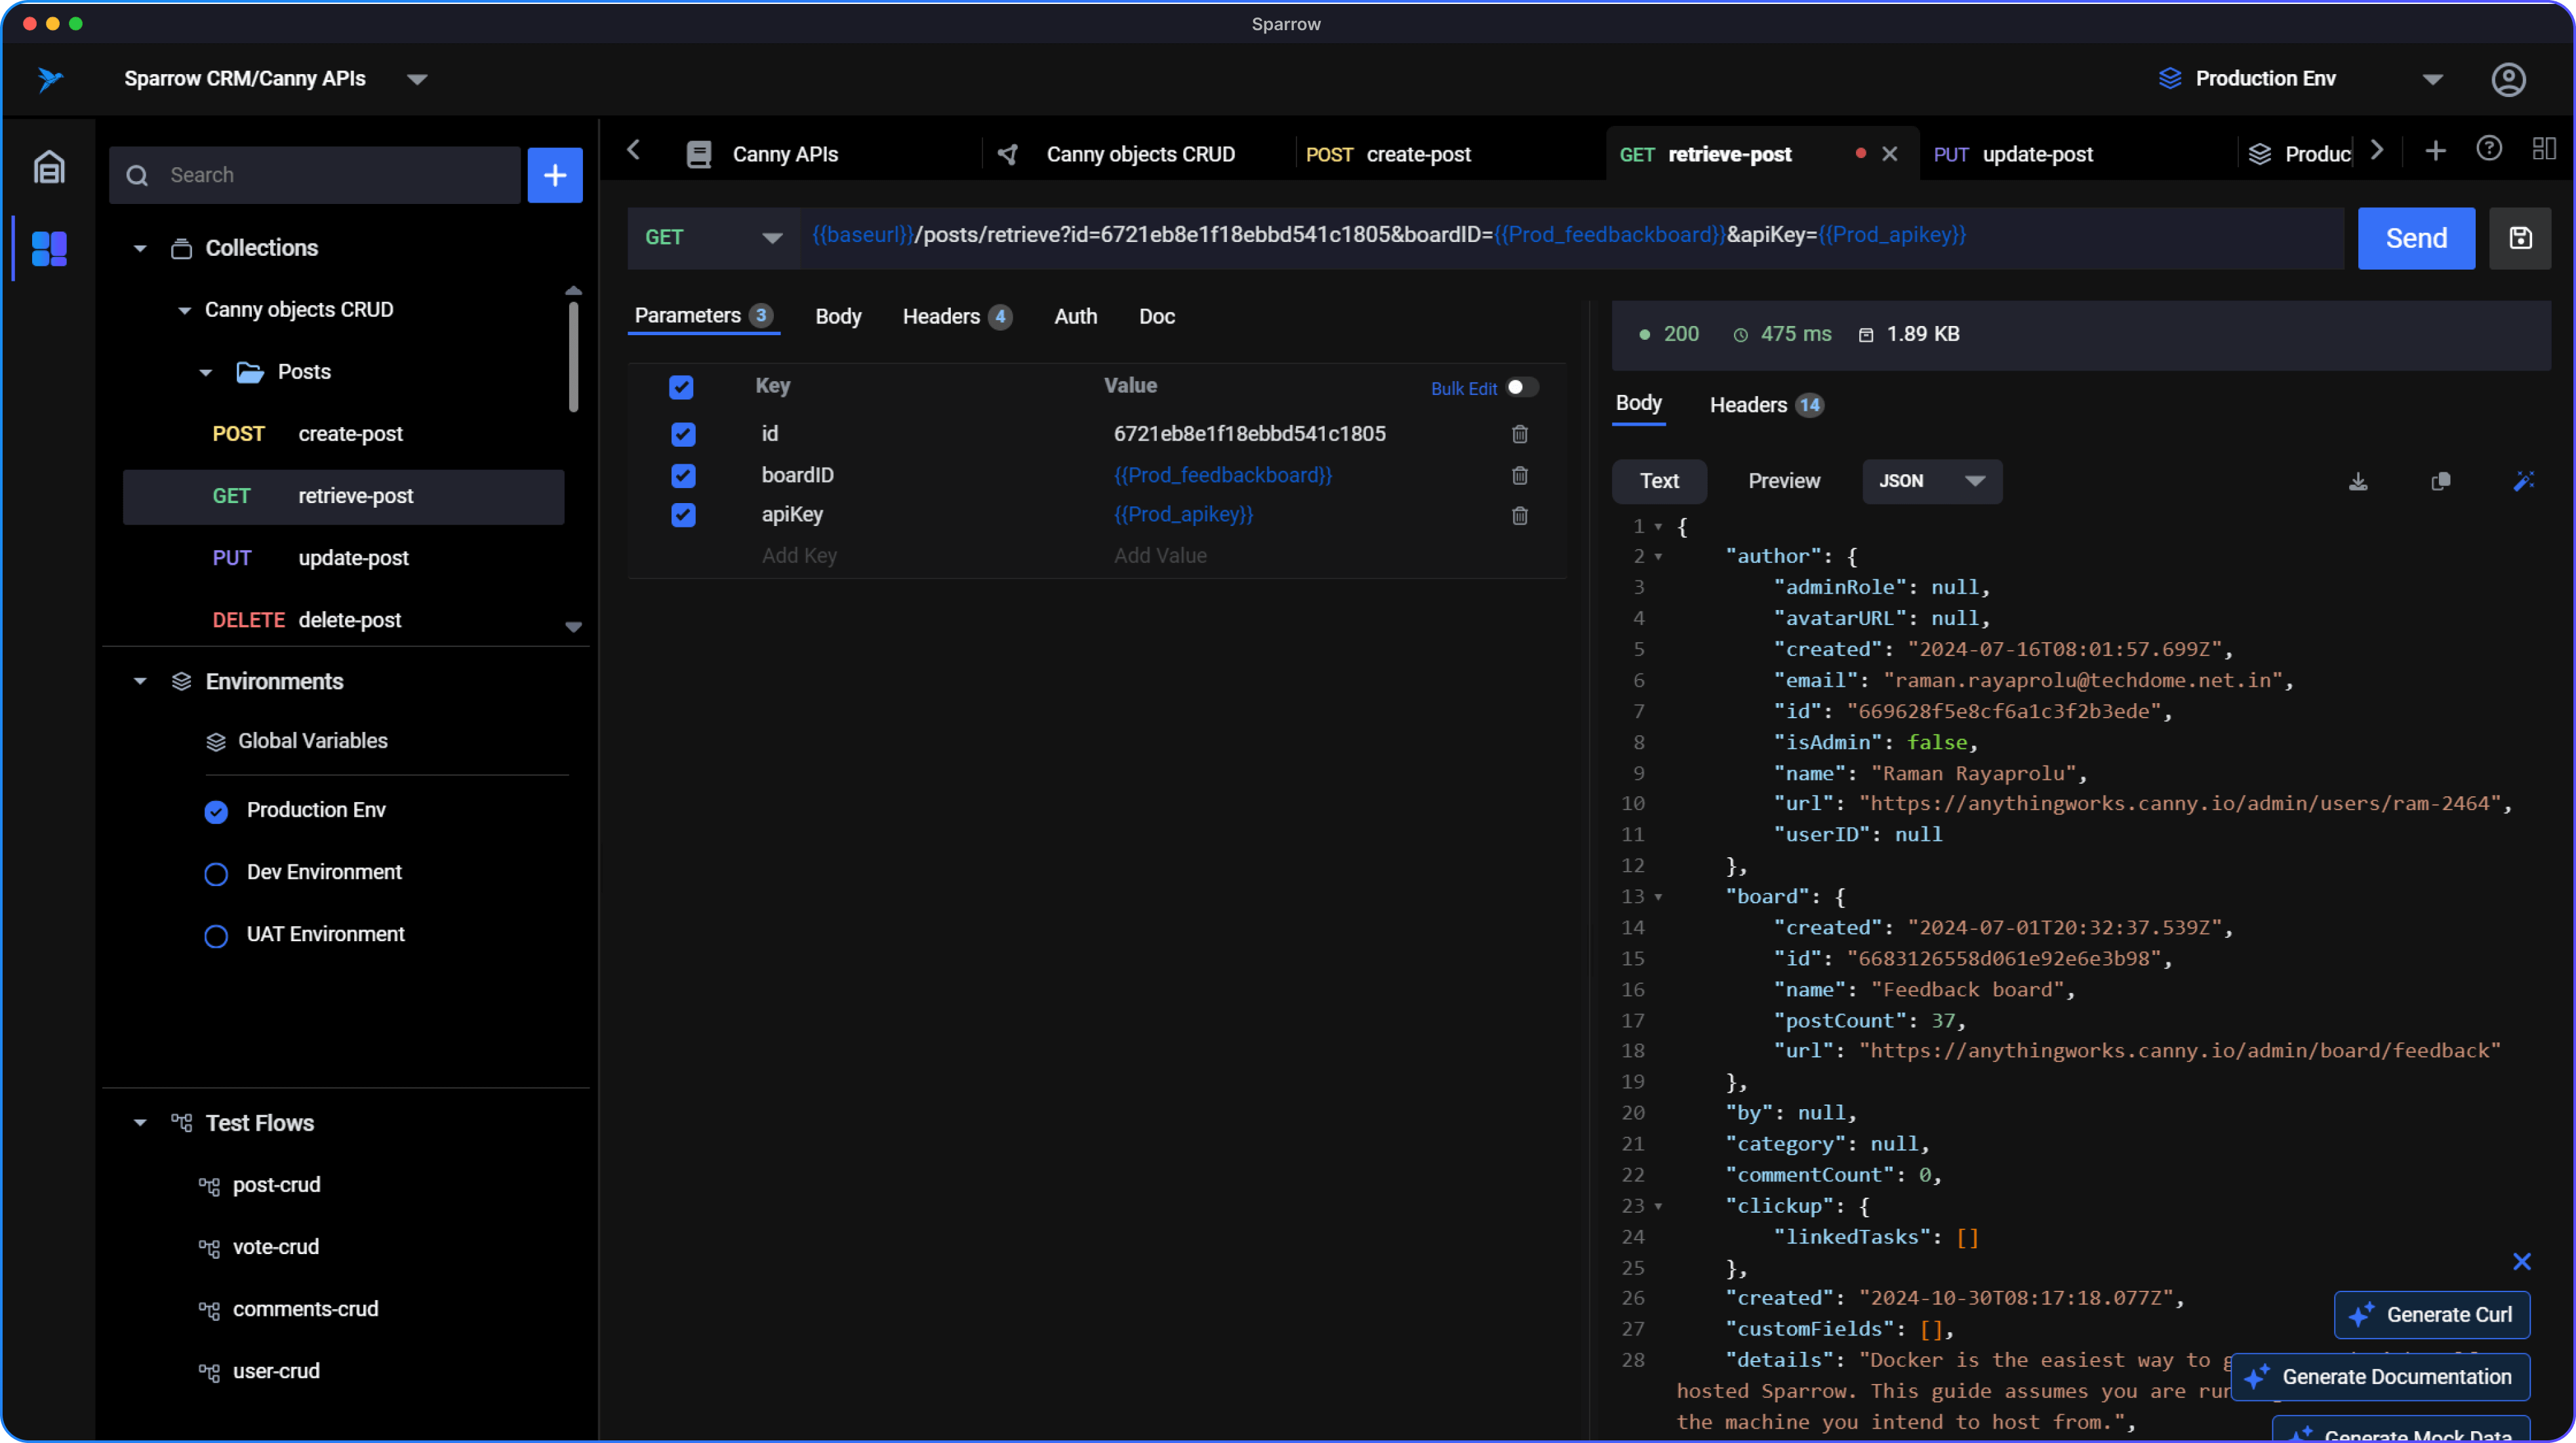Switch response view to Preview

tap(1783, 481)
